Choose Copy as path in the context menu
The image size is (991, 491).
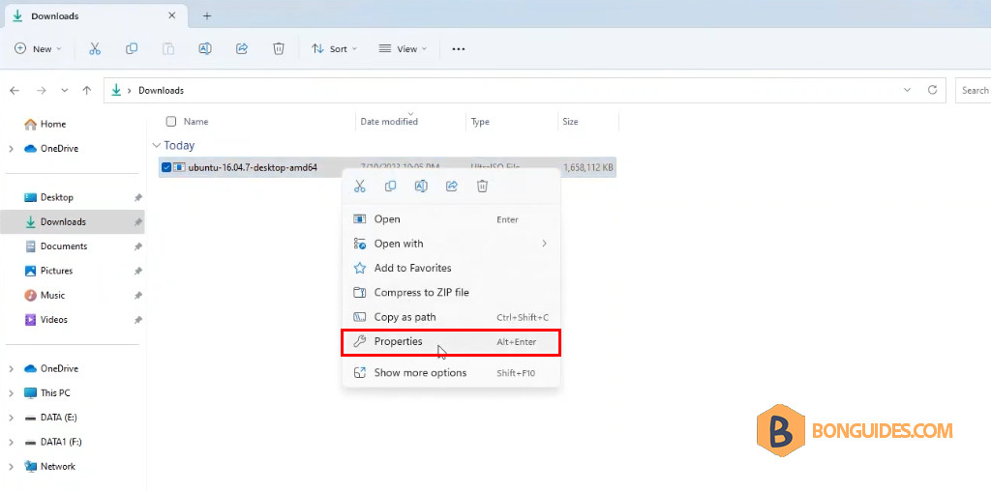(x=451, y=317)
